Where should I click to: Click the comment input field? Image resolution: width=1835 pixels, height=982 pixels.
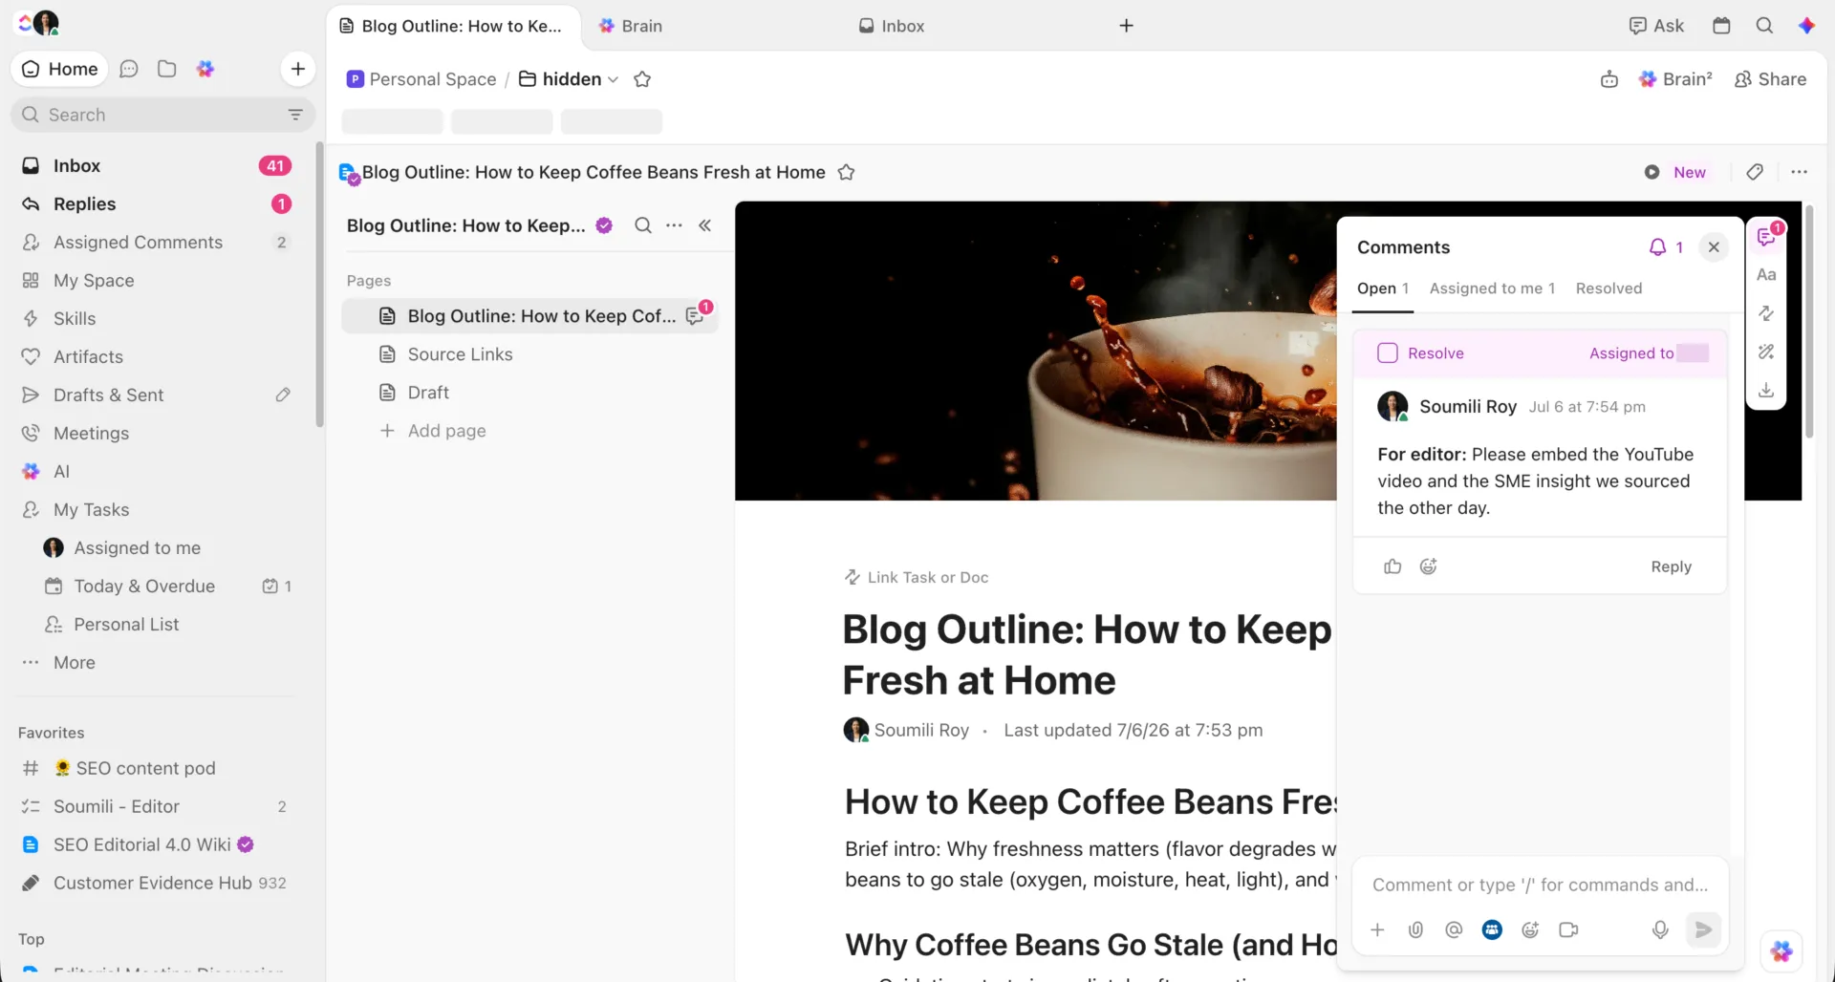click(1540, 885)
